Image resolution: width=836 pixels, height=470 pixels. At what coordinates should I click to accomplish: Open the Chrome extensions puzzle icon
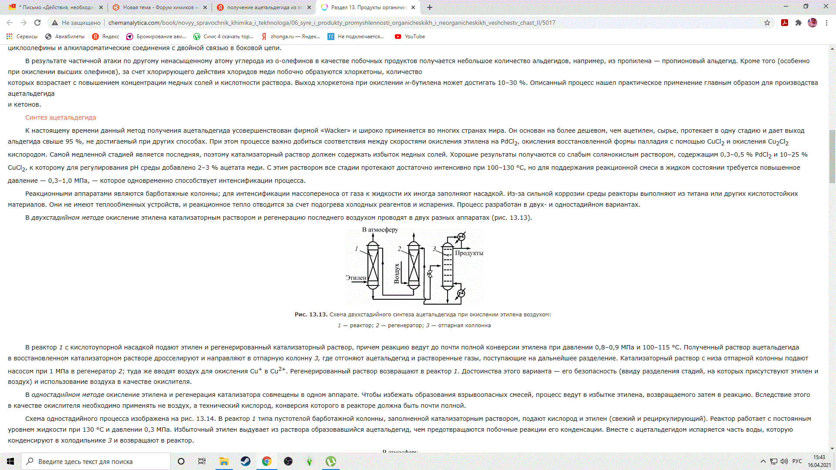[x=799, y=23]
